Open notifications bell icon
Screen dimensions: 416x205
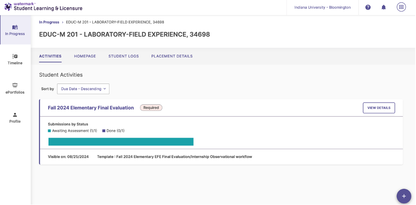tap(384, 7)
